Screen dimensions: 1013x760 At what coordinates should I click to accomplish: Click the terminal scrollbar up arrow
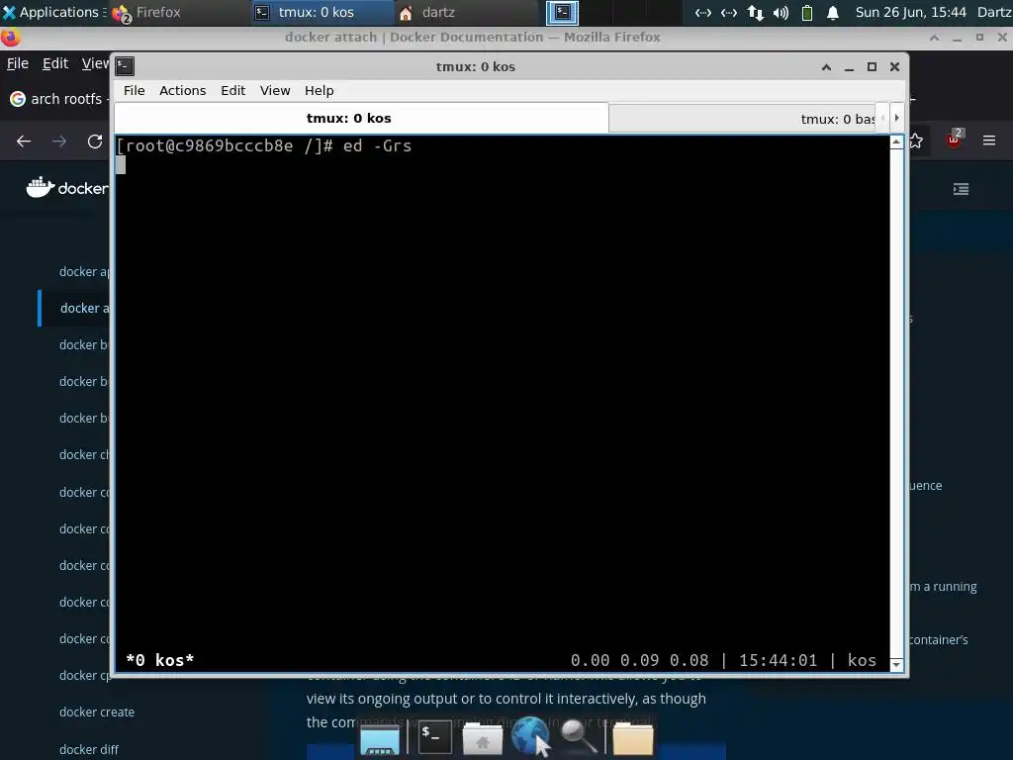896,142
